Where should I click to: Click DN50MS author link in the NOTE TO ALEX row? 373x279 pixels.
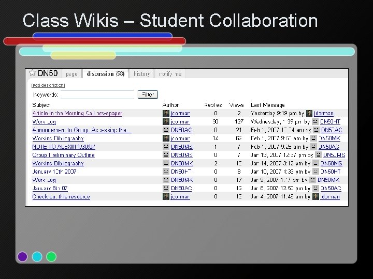point(182,147)
